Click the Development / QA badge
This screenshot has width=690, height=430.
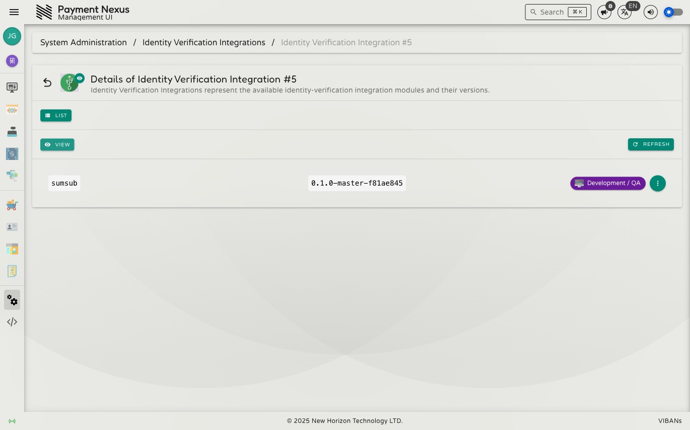pyautogui.click(x=608, y=184)
